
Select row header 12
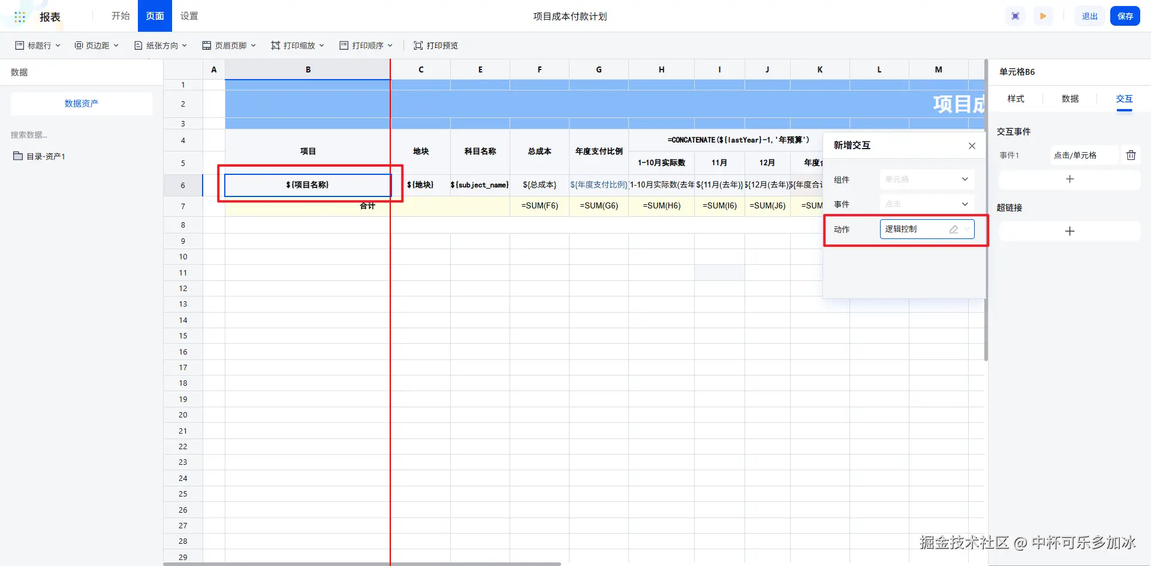click(183, 289)
